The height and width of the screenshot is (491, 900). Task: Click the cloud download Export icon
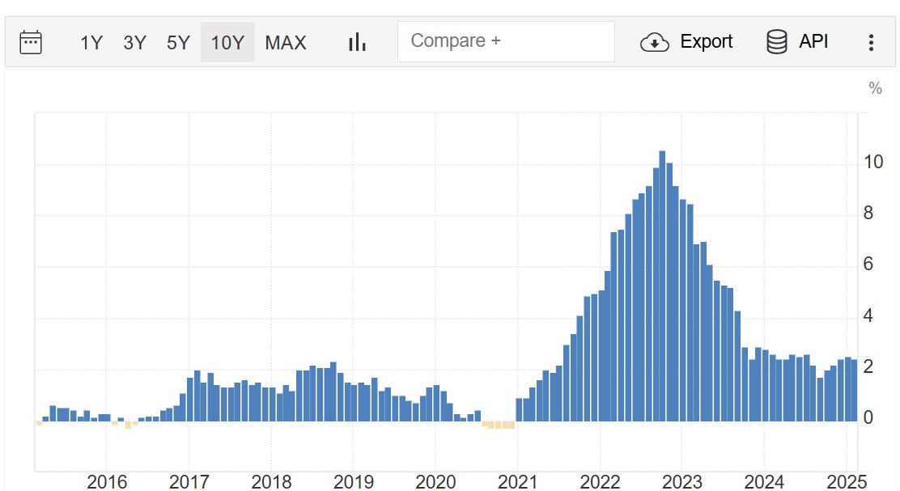[x=654, y=42]
